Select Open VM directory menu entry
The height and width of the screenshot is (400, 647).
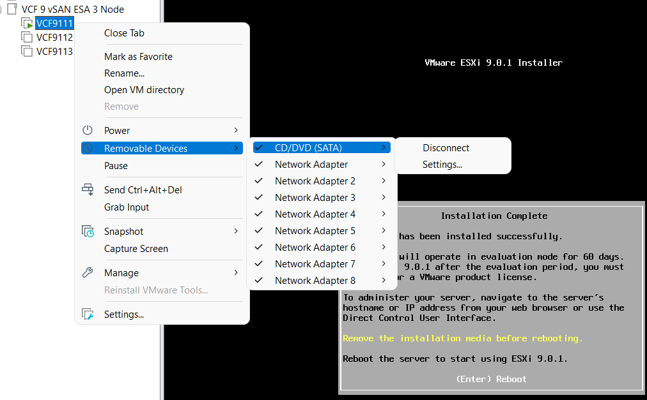point(144,90)
